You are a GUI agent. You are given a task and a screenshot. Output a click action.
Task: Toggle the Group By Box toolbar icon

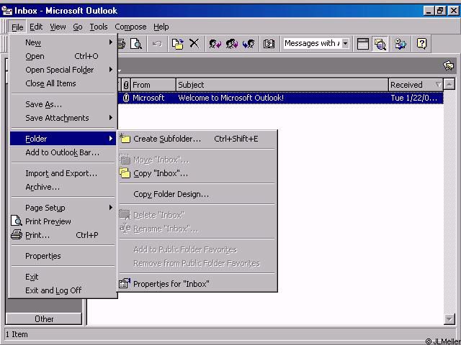coord(363,44)
